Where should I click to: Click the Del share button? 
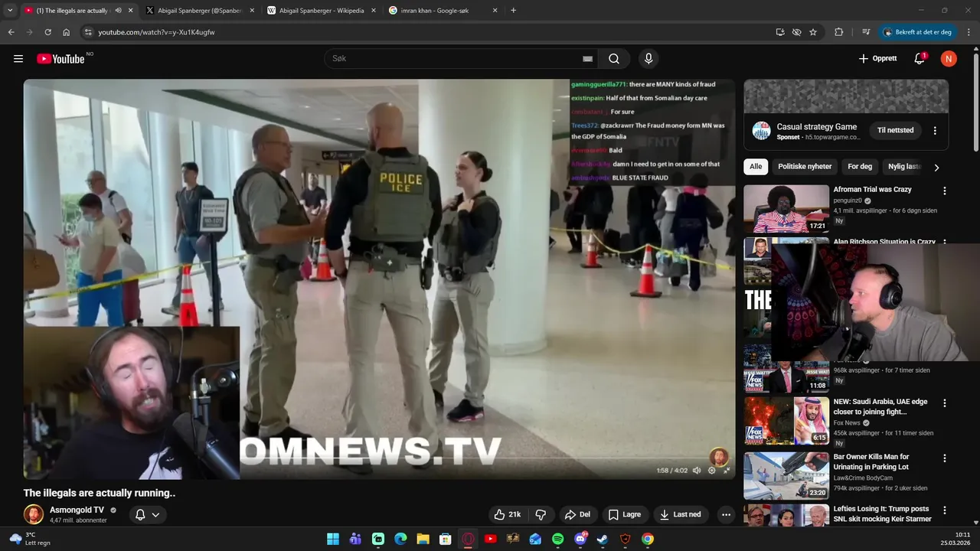[578, 514]
